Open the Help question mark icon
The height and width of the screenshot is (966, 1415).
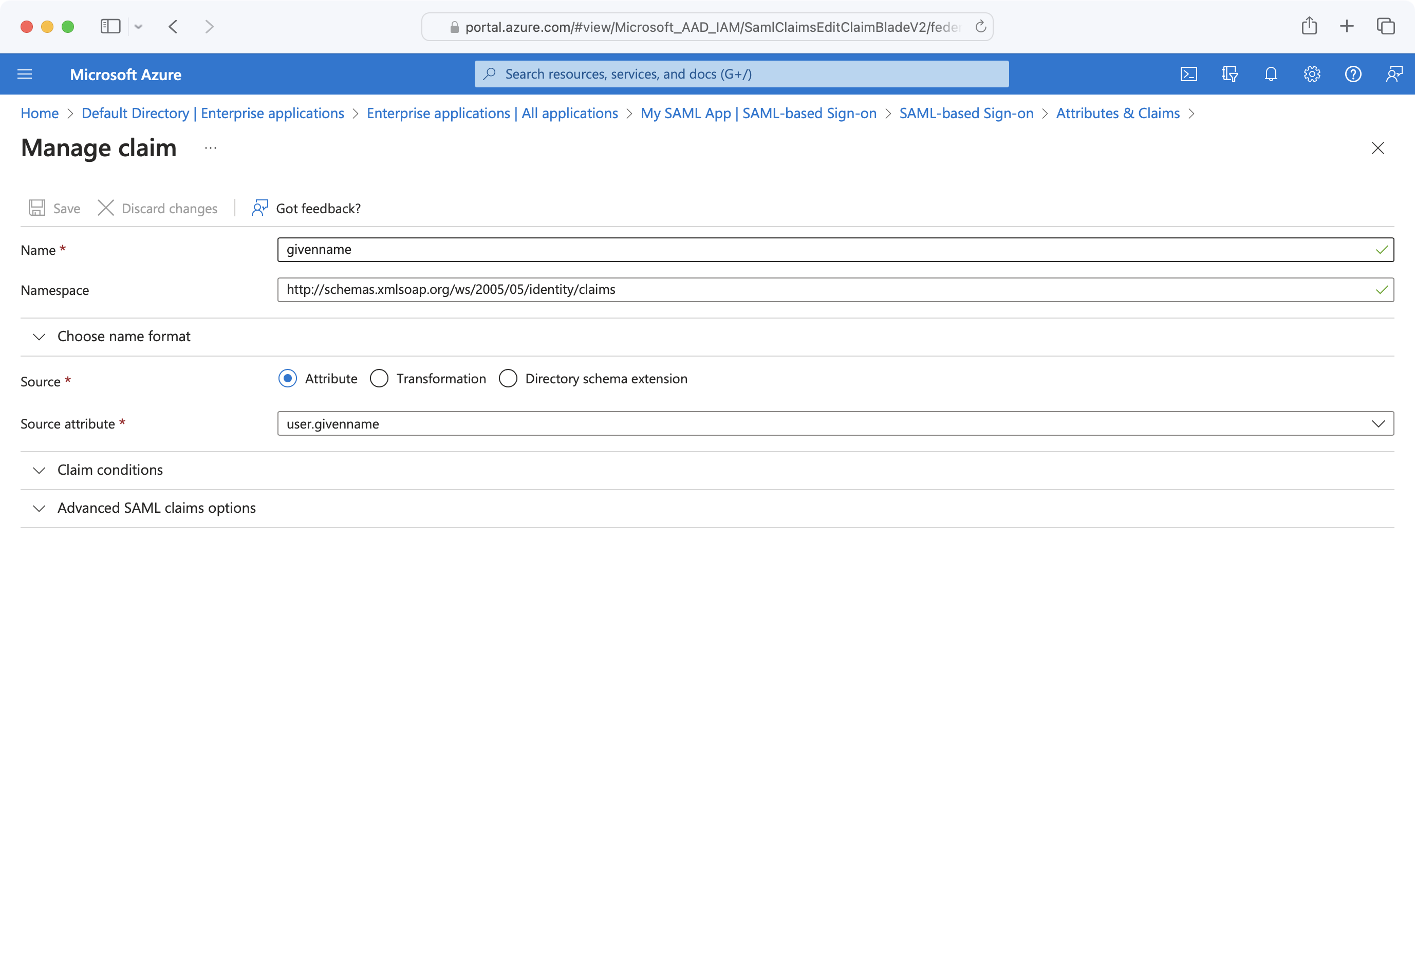(1353, 75)
